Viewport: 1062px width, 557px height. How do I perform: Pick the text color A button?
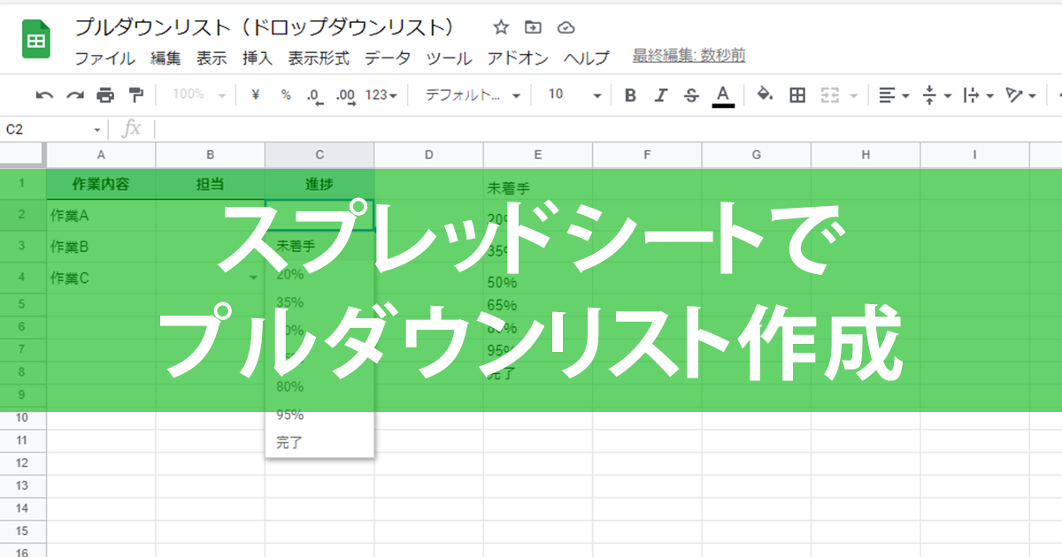point(723,95)
